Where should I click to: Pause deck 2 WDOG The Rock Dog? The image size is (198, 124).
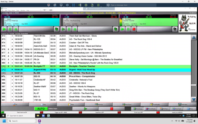69,29
